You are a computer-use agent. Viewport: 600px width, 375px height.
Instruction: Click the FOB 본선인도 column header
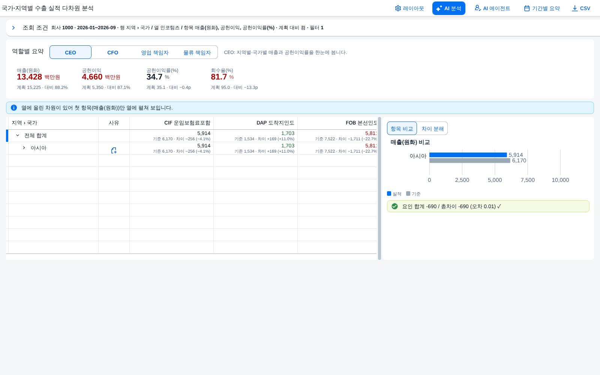pyautogui.click(x=337, y=123)
